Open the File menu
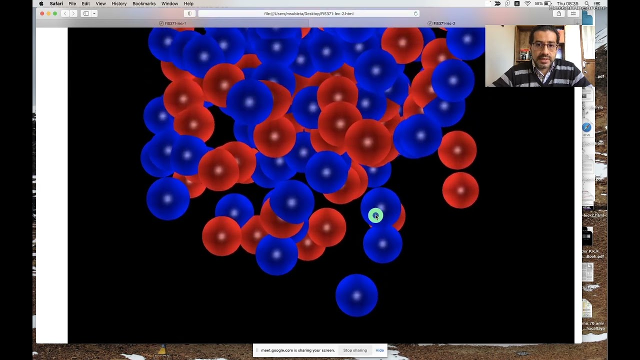The width and height of the screenshot is (640, 360). (x=72, y=3)
